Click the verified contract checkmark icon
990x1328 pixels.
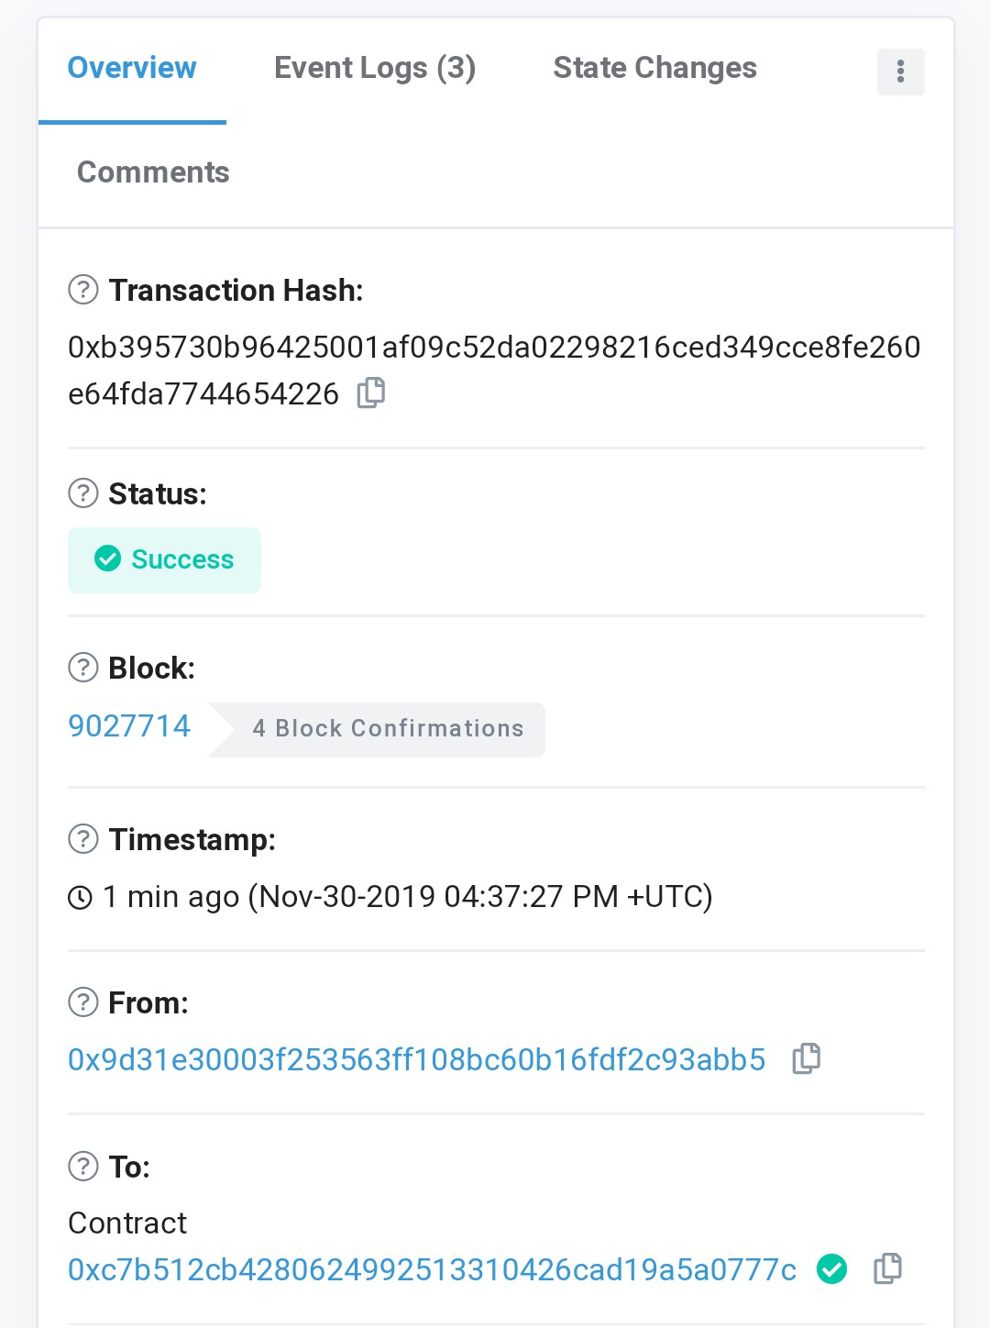click(x=832, y=1269)
